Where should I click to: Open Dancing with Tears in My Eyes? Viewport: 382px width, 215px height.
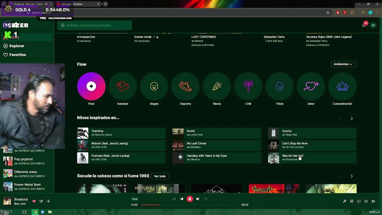pos(217,158)
